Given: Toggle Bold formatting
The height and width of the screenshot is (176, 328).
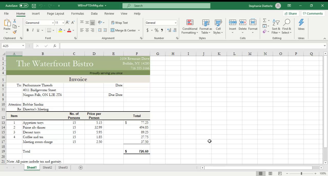Looking at the screenshot, I should 27,30.
